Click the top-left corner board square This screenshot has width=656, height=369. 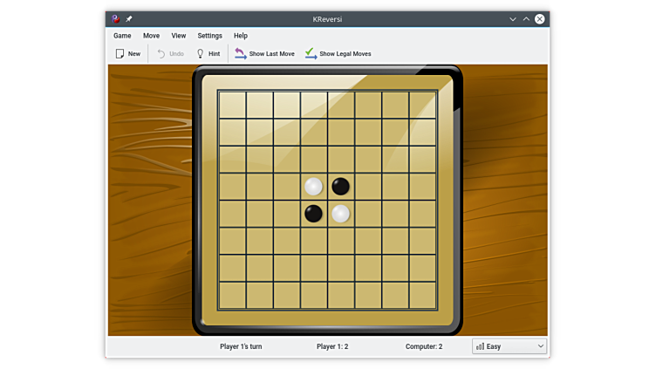[x=232, y=105]
